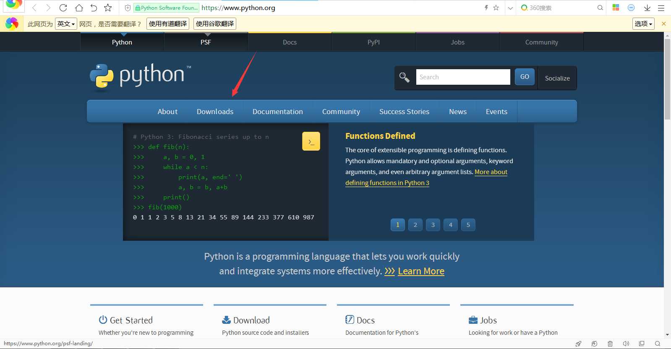671x349 pixels.
Task: Open the Community item in main navigation
Action: [x=341, y=112]
